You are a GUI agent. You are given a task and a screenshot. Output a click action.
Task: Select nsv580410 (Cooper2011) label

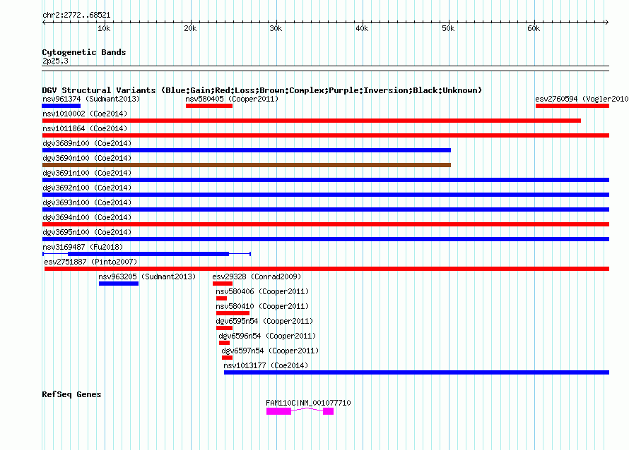(x=262, y=306)
